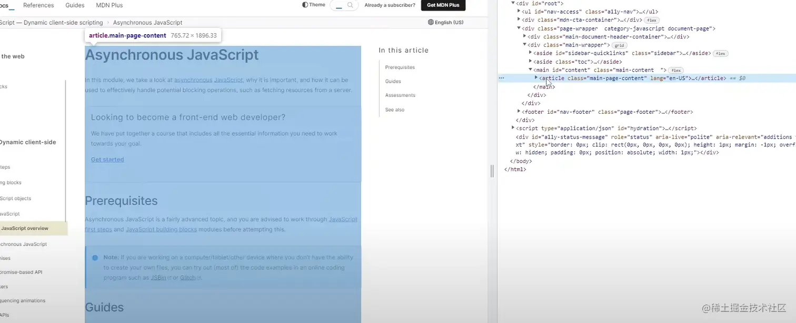Click the lang="en-US" attribute on article node
This screenshot has width=796, height=323.
[669, 79]
